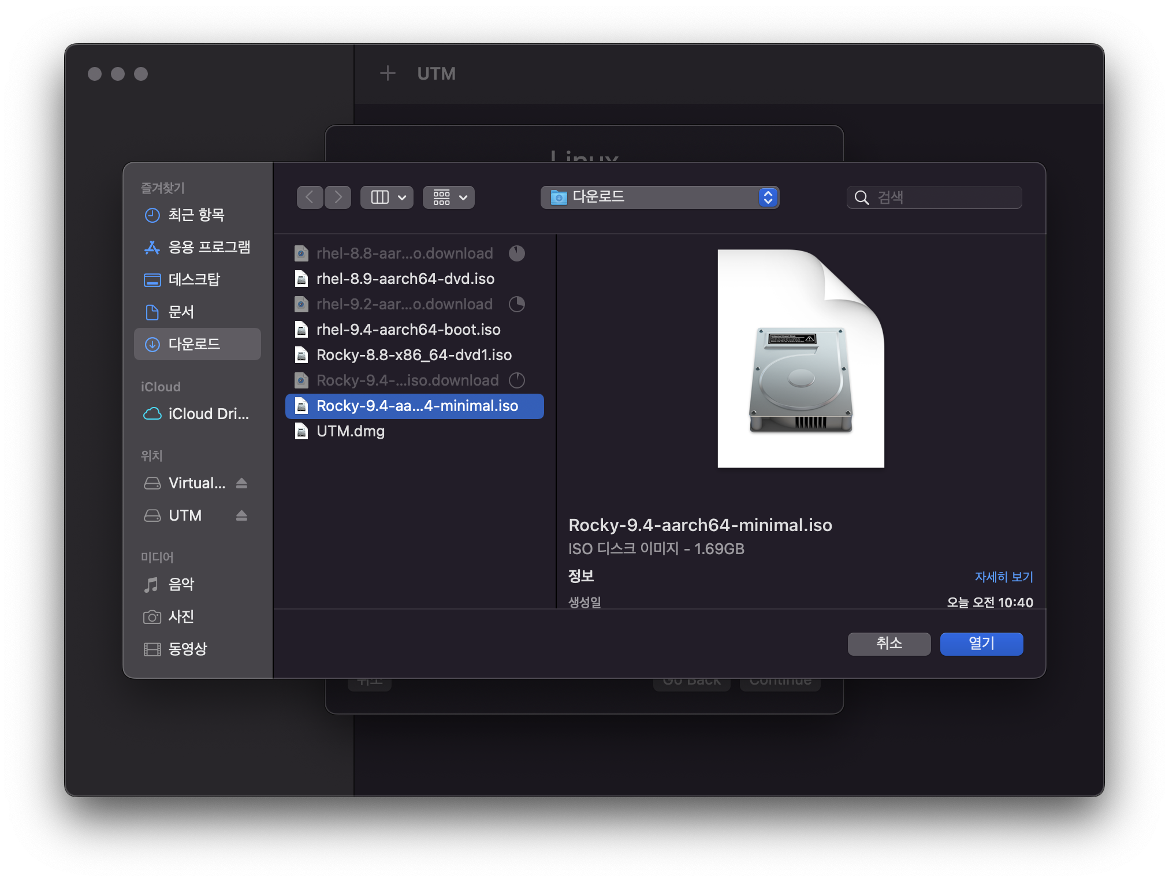Click the forward navigation arrow
1169x882 pixels.
click(x=338, y=197)
